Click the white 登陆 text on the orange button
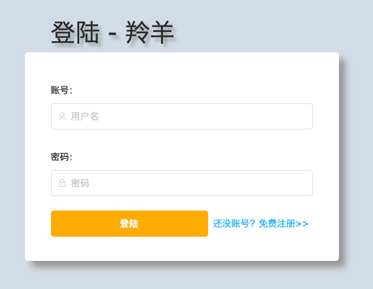This screenshot has height=289, width=373. click(x=129, y=224)
